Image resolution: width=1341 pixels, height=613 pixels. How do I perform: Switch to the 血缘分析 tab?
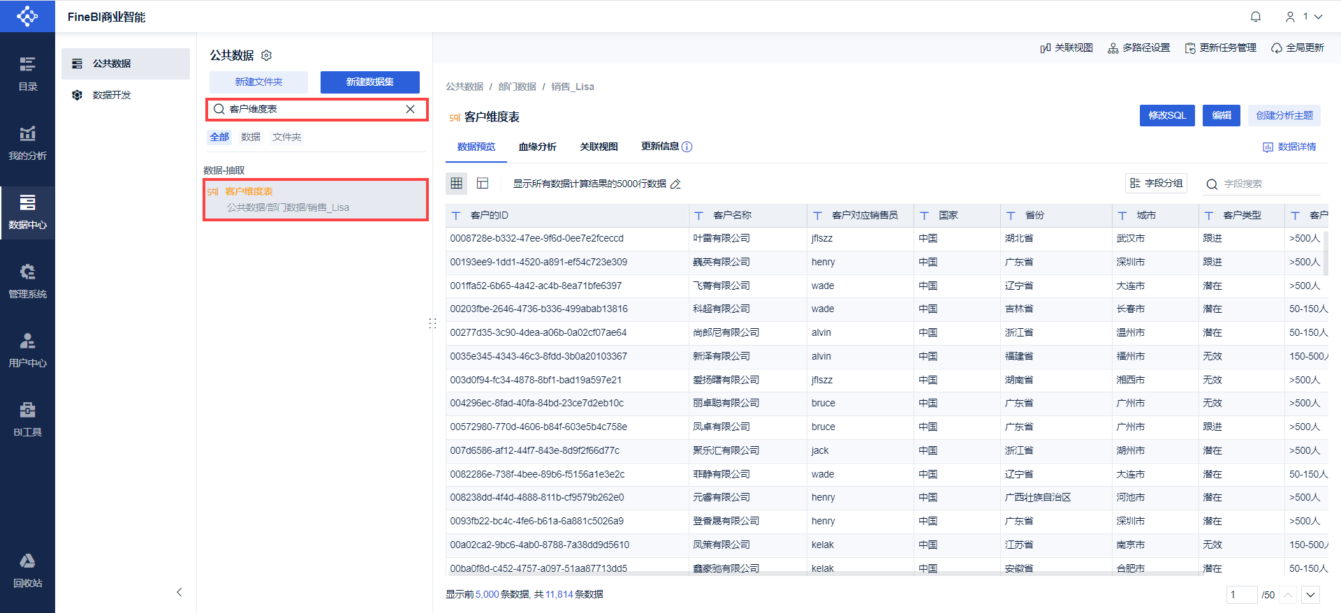537,147
